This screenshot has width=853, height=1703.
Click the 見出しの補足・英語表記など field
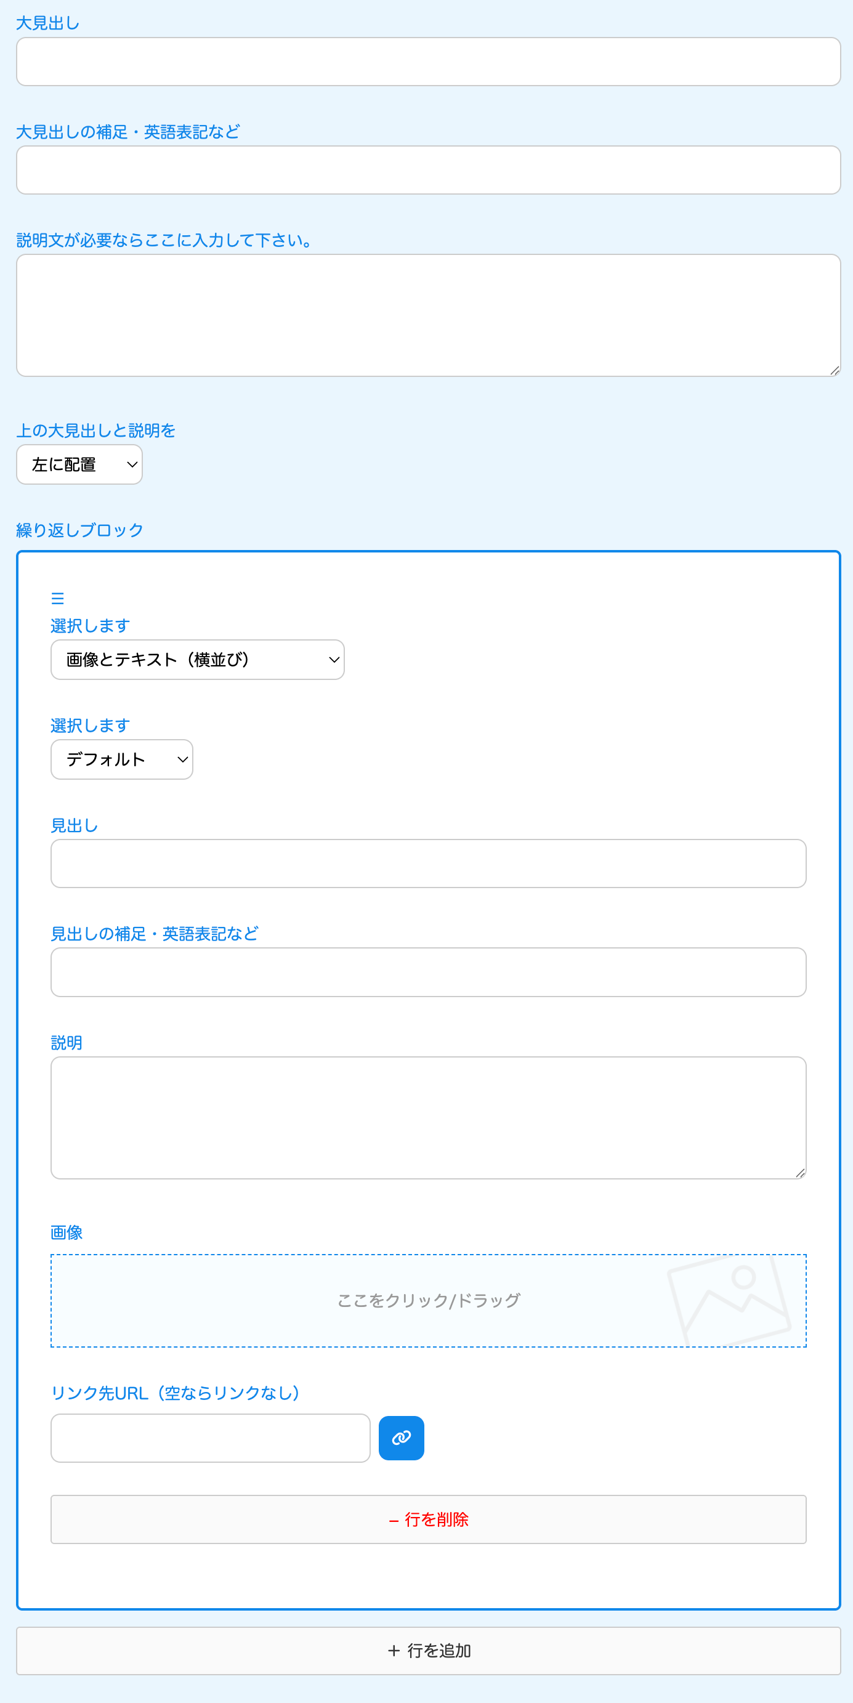click(428, 972)
